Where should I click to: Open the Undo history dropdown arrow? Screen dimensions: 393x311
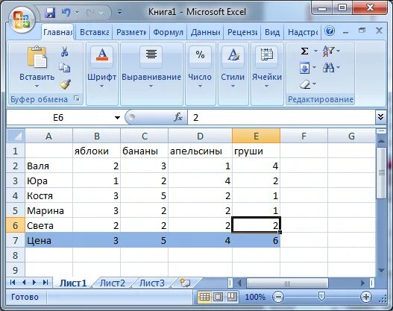pyautogui.click(x=78, y=12)
